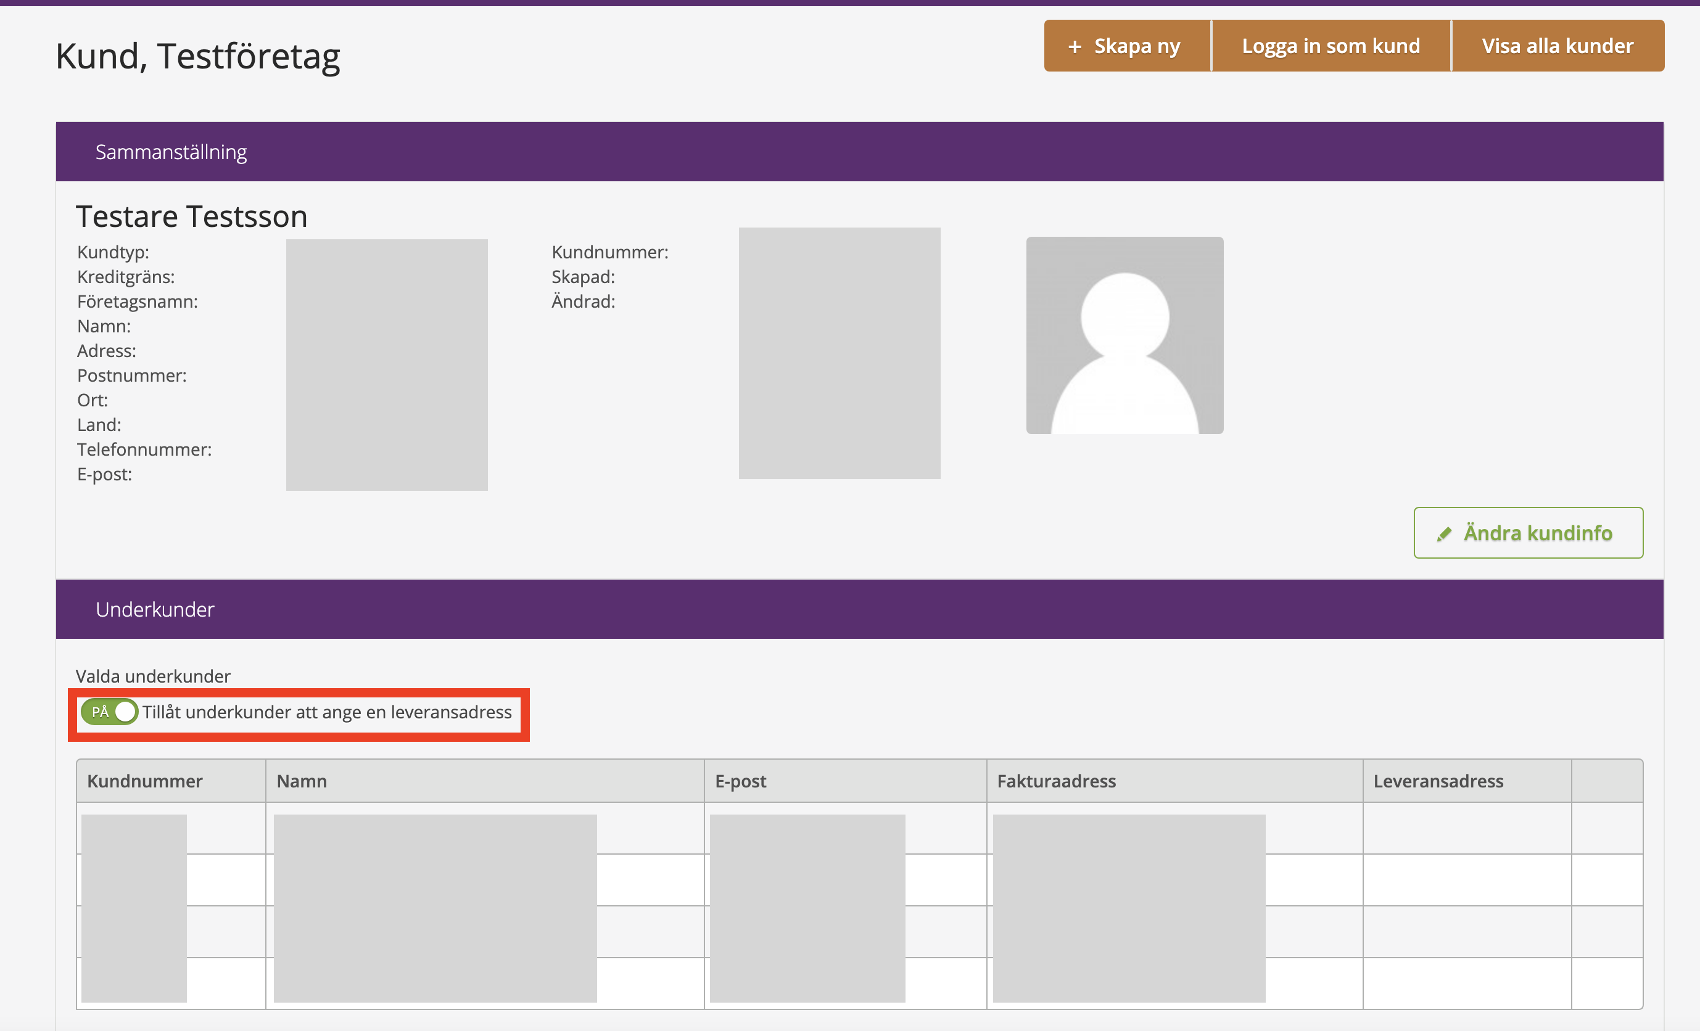Viewport: 1700px width, 1031px height.
Task: Click the Skapad: label
Action: (583, 277)
